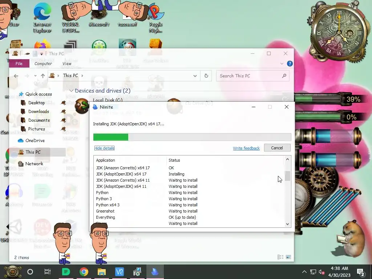Select JDK (Amazon Corretto) x64 17 row
The image size is (372, 279).
coord(189,168)
